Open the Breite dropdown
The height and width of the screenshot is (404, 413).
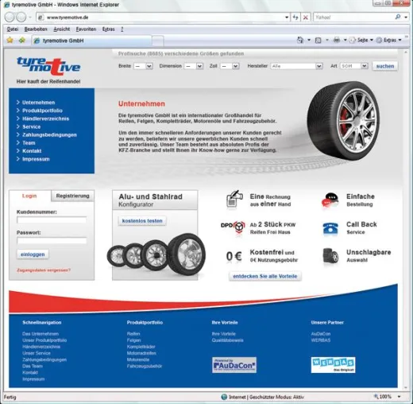143,66
